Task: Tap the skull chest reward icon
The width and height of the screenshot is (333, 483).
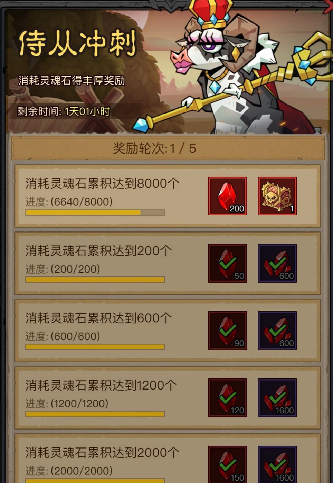Action: click(x=277, y=196)
